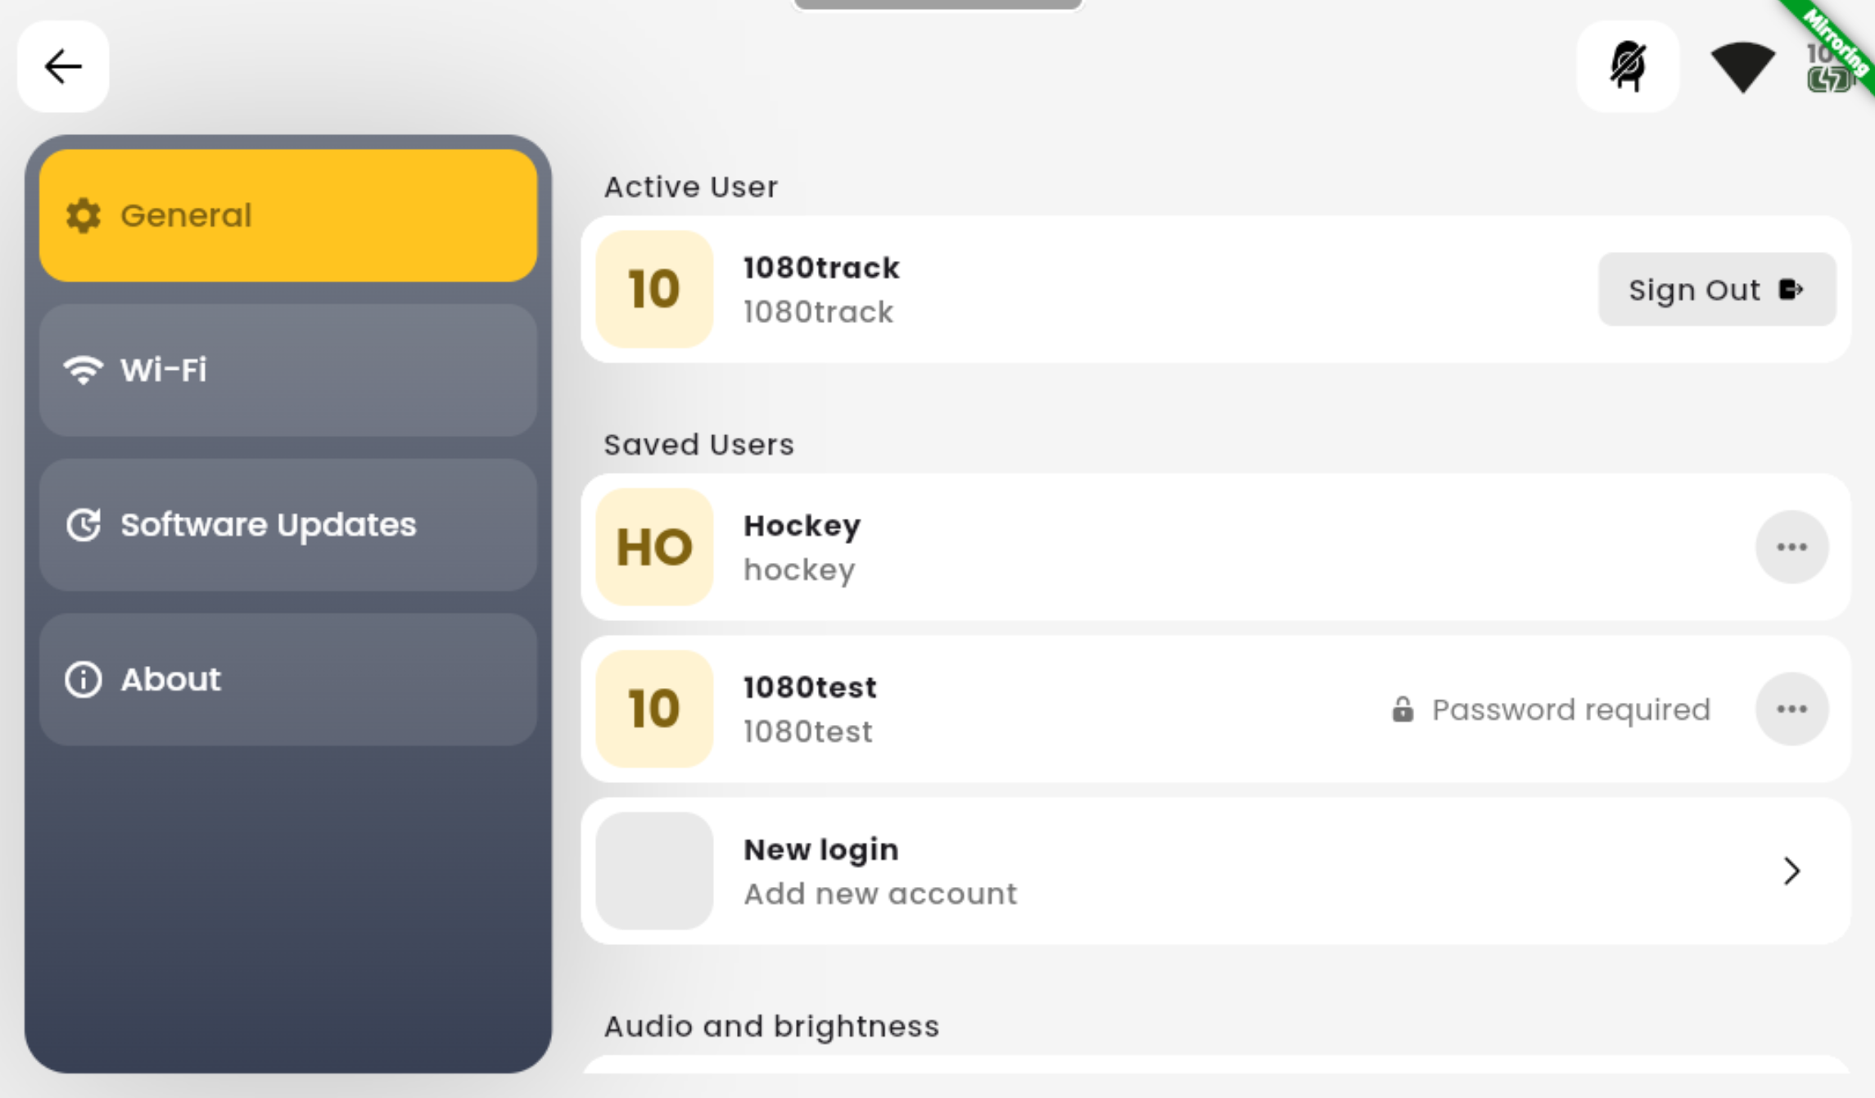Tap the Password required lock label
The width and height of the screenshot is (1875, 1098).
click(1551, 709)
